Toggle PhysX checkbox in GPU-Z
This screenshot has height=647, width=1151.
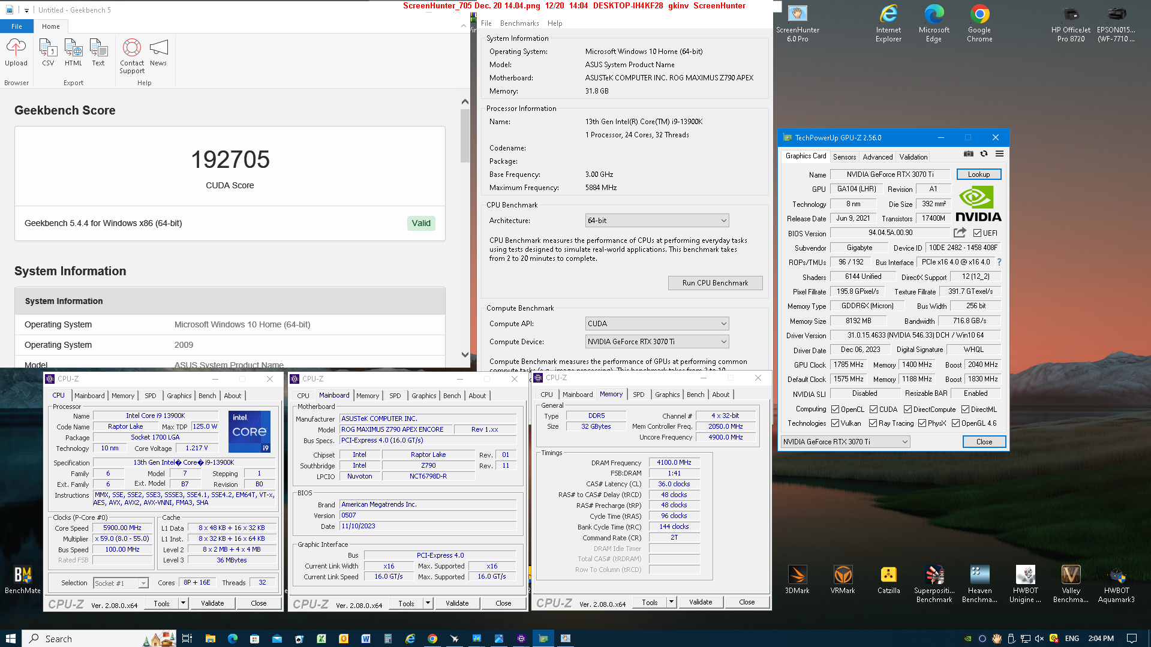coord(922,423)
